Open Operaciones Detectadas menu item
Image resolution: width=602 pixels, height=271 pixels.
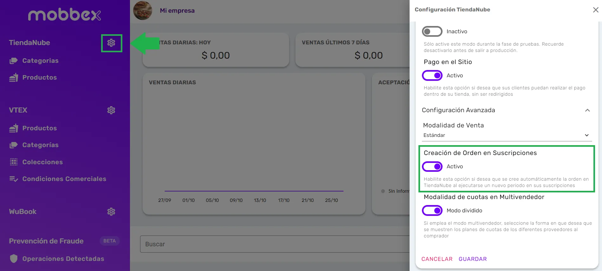[63, 259]
